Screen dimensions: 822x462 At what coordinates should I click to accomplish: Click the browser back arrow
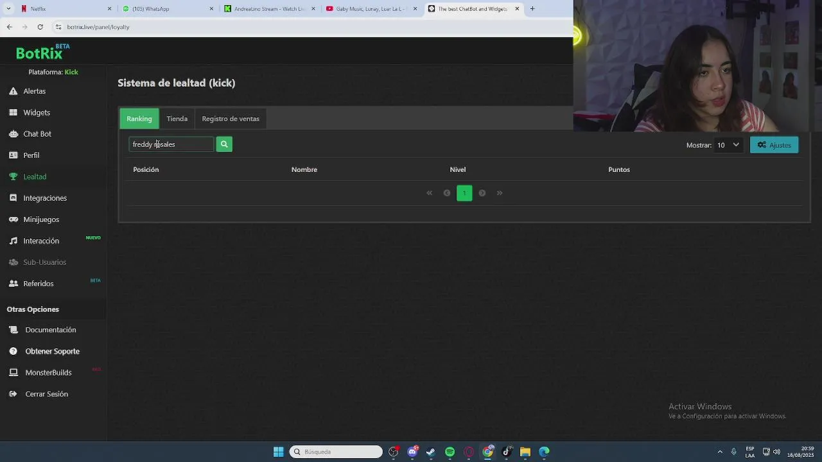click(10, 27)
